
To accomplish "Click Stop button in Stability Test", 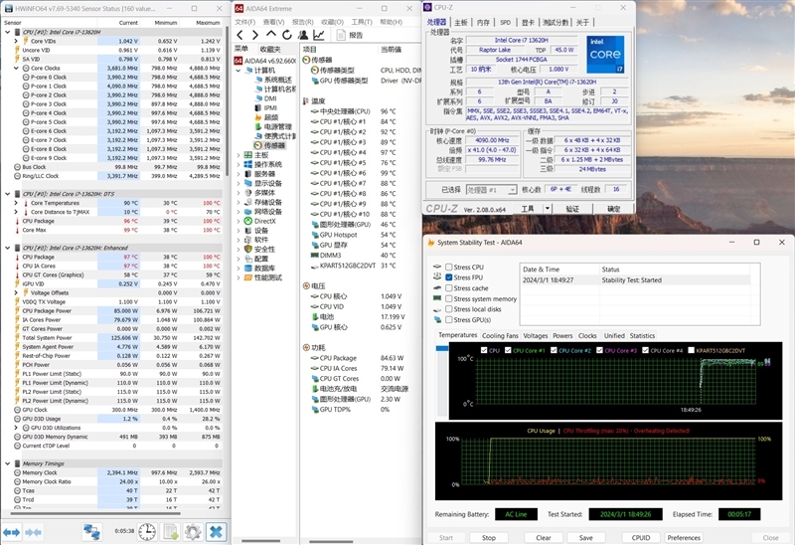I will point(489,537).
